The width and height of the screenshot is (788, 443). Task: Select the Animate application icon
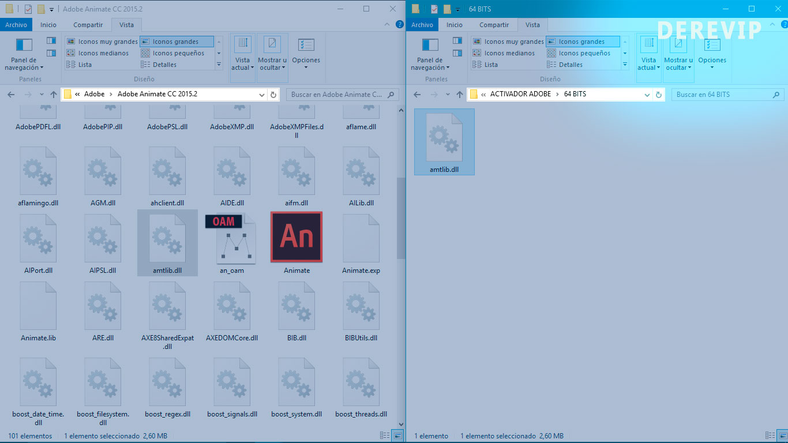point(297,237)
